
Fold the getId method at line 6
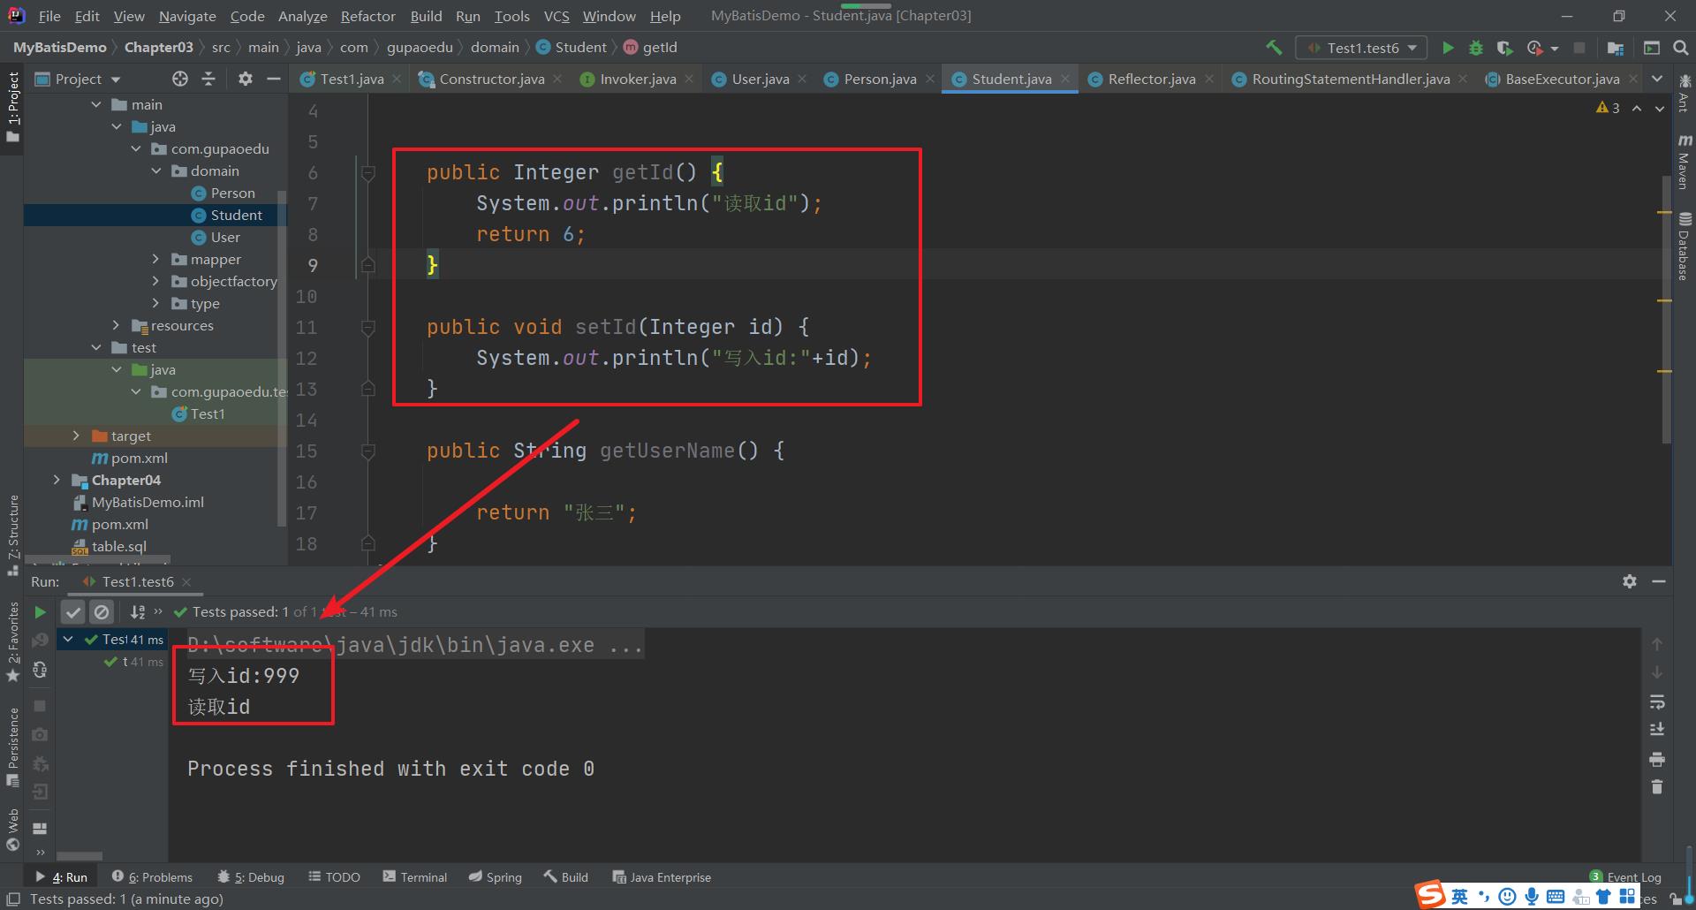click(x=368, y=173)
